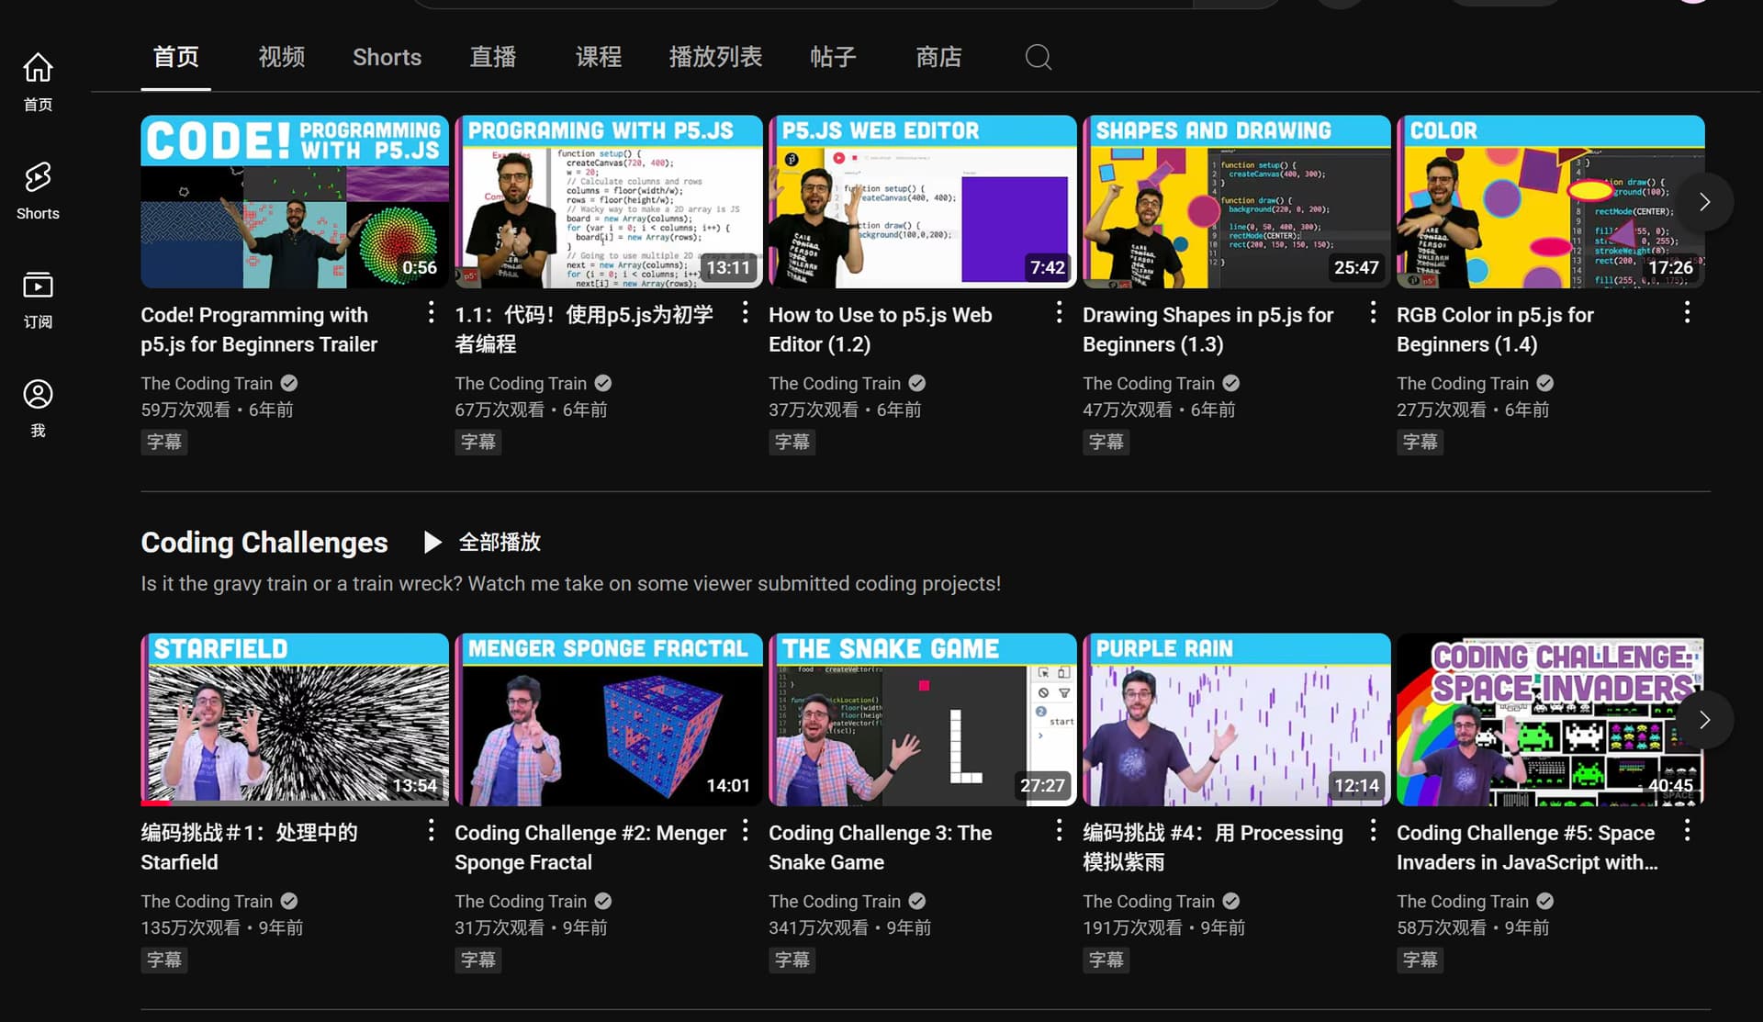
Task: Open title '编码挑战 #4: 用 Processing 模拟紫雨'
Action: pyautogui.click(x=1212, y=848)
